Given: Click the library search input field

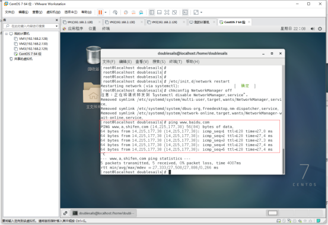Looking at the screenshot, I should pos(31,26).
